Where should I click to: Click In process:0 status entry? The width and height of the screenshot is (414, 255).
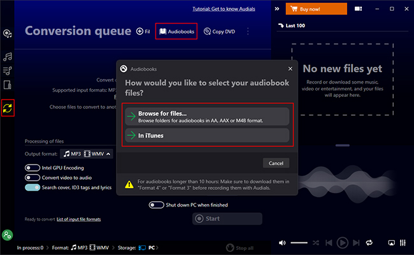[30, 247]
